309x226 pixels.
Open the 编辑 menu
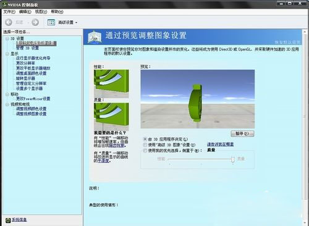[x=25, y=12]
